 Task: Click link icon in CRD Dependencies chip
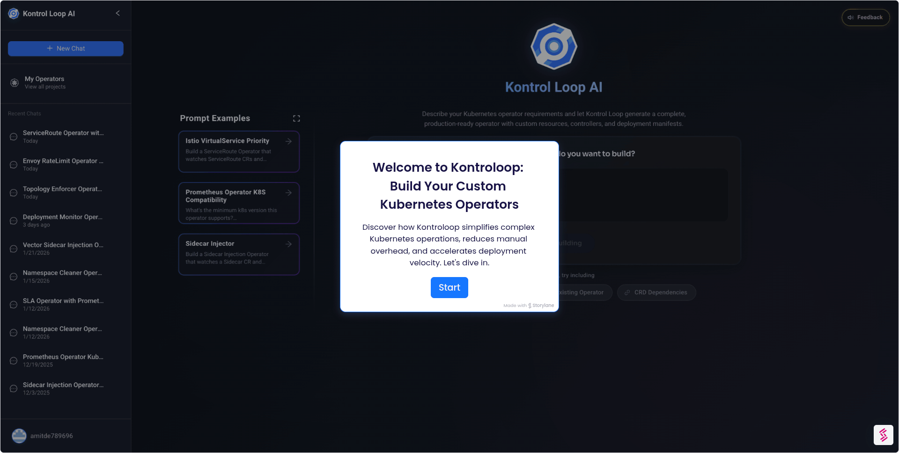tap(627, 292)
